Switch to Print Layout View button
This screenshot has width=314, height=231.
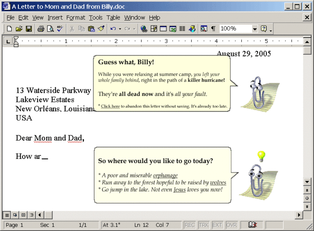(x=23, y=215)
